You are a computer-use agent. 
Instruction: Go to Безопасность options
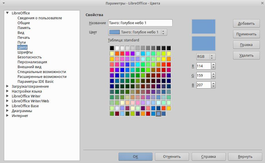tap(30, 57)
